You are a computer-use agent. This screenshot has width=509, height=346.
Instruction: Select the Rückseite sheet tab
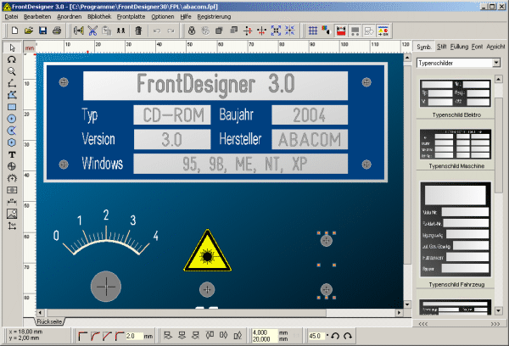[49, 321]
